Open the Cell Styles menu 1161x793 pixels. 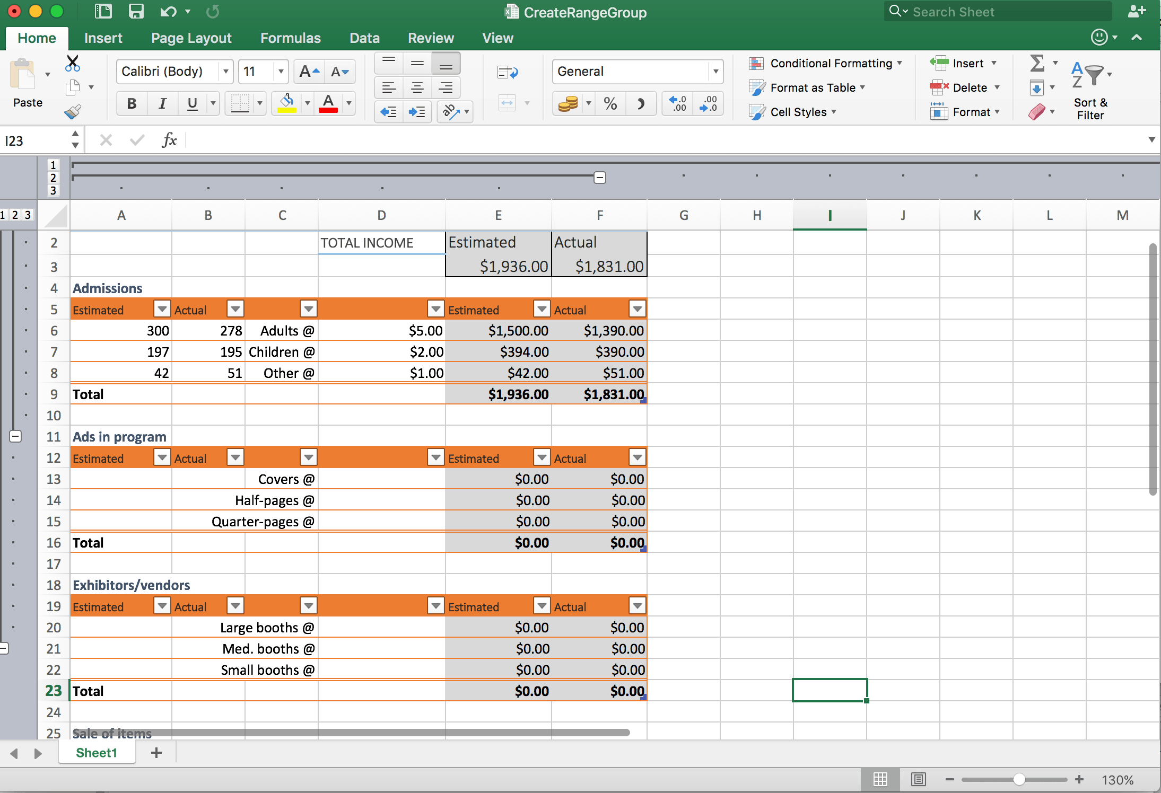click(793, 112)
